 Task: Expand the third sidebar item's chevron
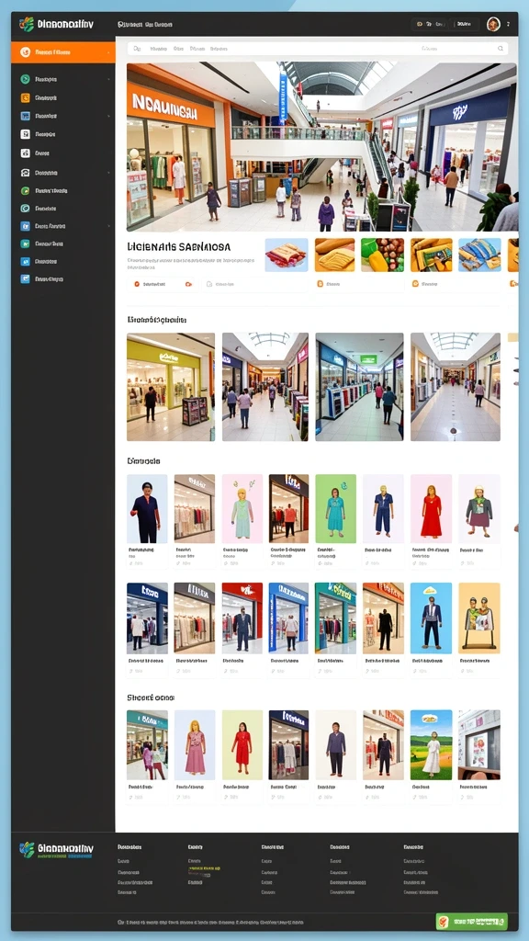[x=108, y=116]
